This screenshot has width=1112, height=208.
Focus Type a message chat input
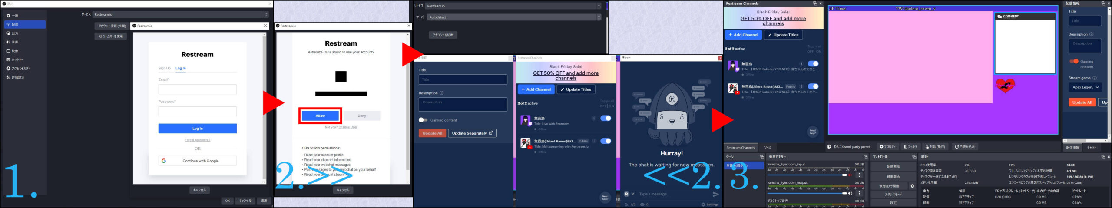point(673,194)
